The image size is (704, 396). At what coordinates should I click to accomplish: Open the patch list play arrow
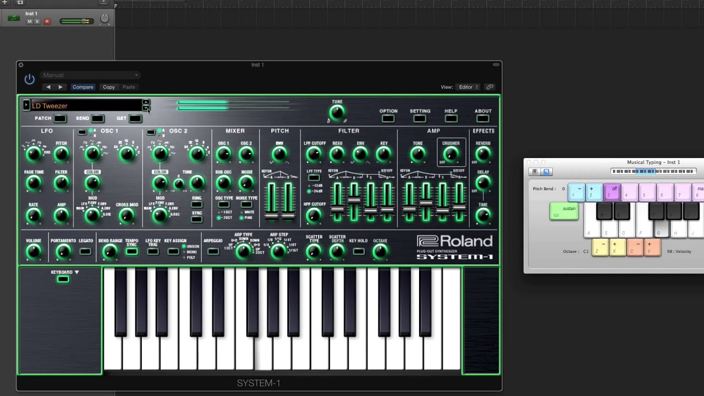(x=26, y=105)
